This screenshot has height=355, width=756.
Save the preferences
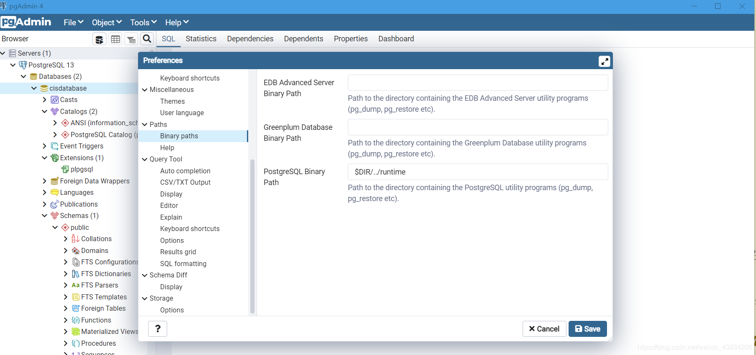pos(588,329)
